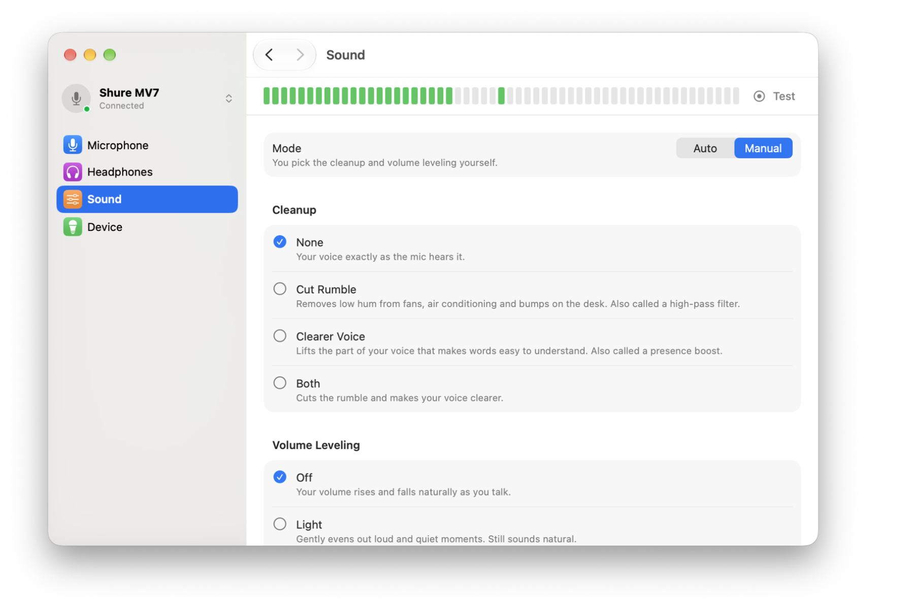914x609 pixels.
Task: Go forward with the right chevron
Action: tap(300, 55)
